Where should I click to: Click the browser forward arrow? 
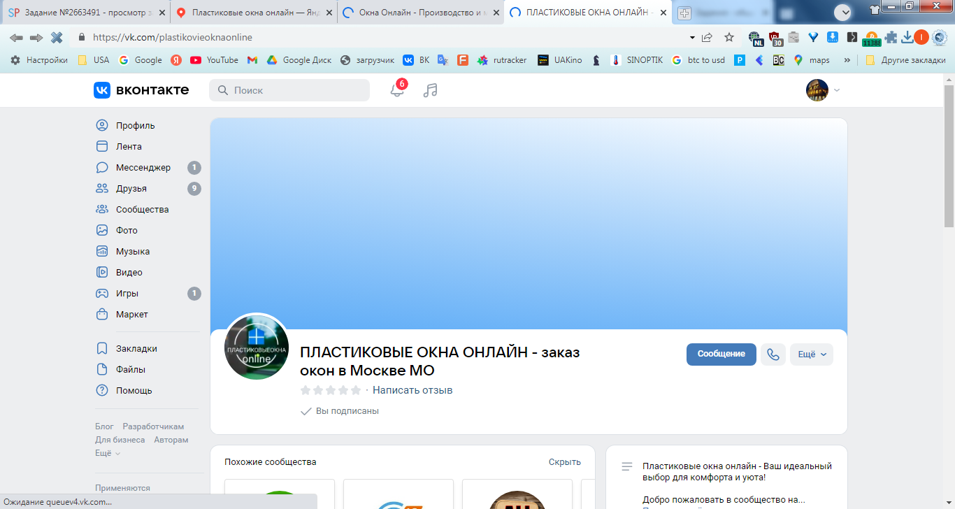tap(36, 38)
